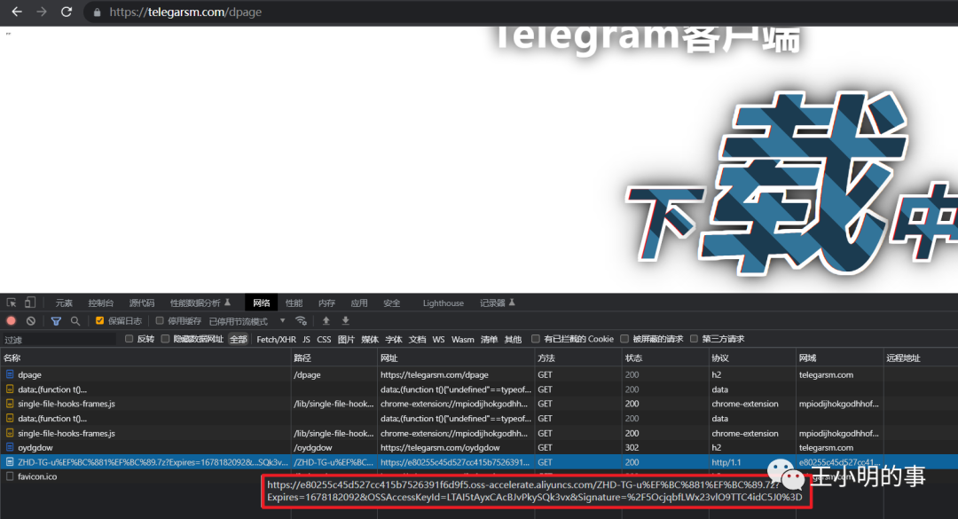
Task: Filter requests by Fetch/XHR
Action: coord(276,339)
